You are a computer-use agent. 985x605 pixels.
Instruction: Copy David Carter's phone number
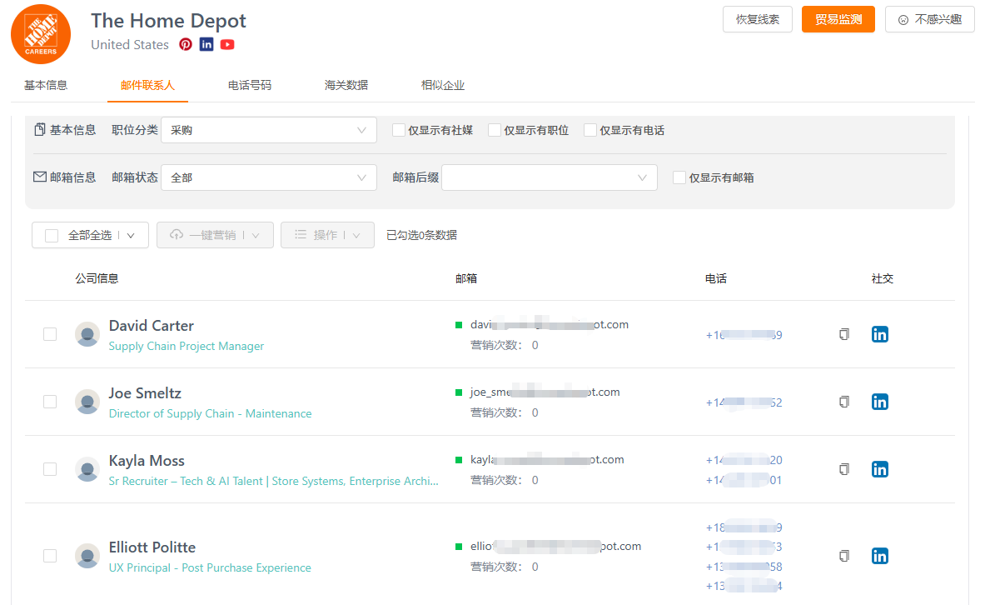pyautogui.click(x=844, y=334)
